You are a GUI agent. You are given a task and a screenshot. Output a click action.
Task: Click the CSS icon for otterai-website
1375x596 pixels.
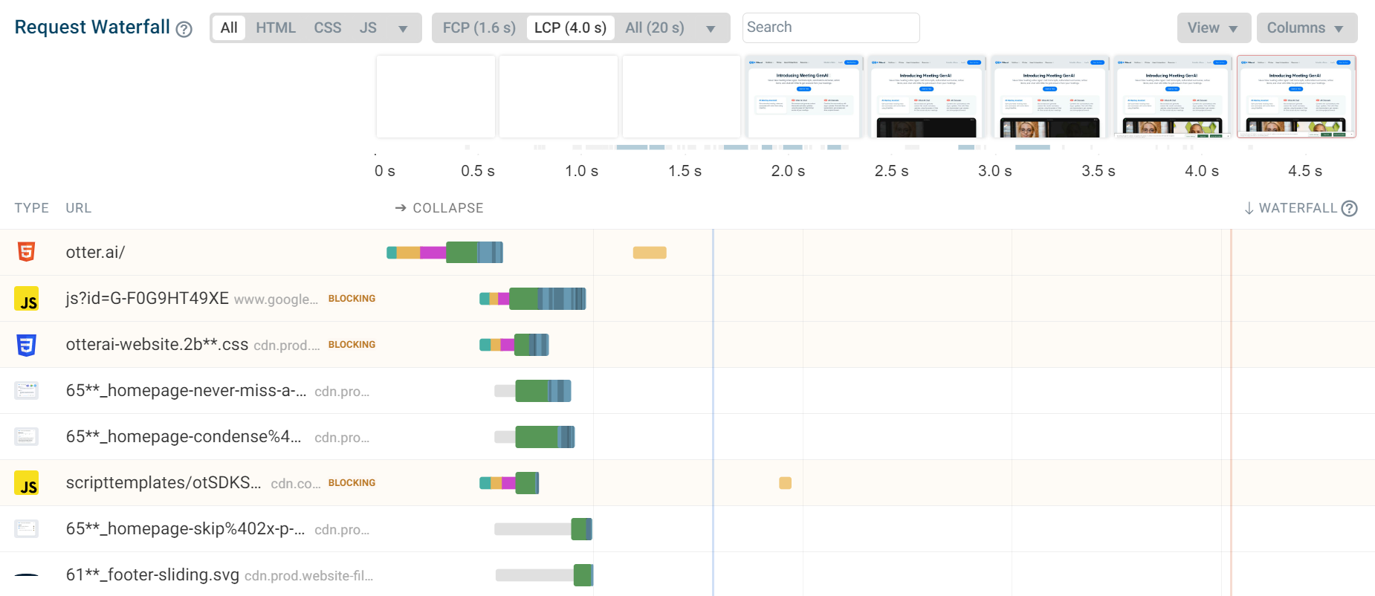[x=27, y=345]
